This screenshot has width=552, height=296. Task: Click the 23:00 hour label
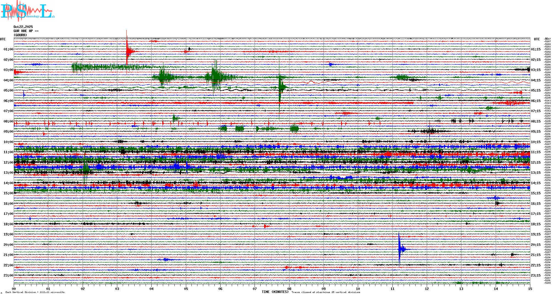[x=8, y=275]
